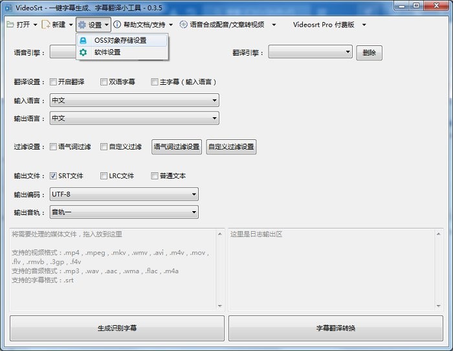Click the VideoSrt app icon in title bar
This screenshot has width=453, height=351.
tap(8, 6)
